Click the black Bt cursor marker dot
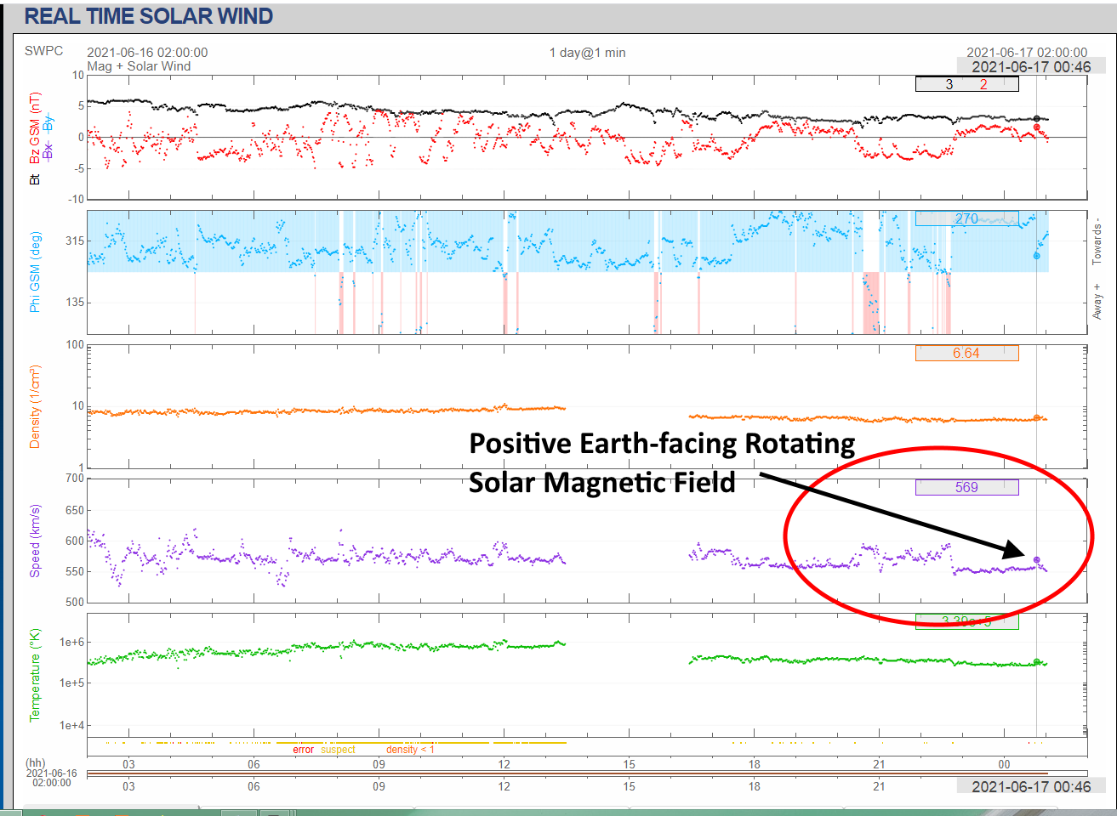 pos(1036,119)
